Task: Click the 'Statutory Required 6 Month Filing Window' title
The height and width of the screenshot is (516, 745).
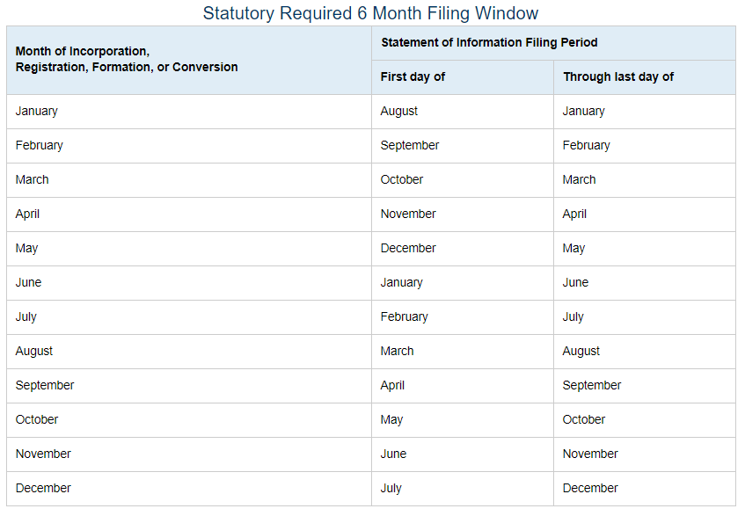Action: tap(370, 13)
